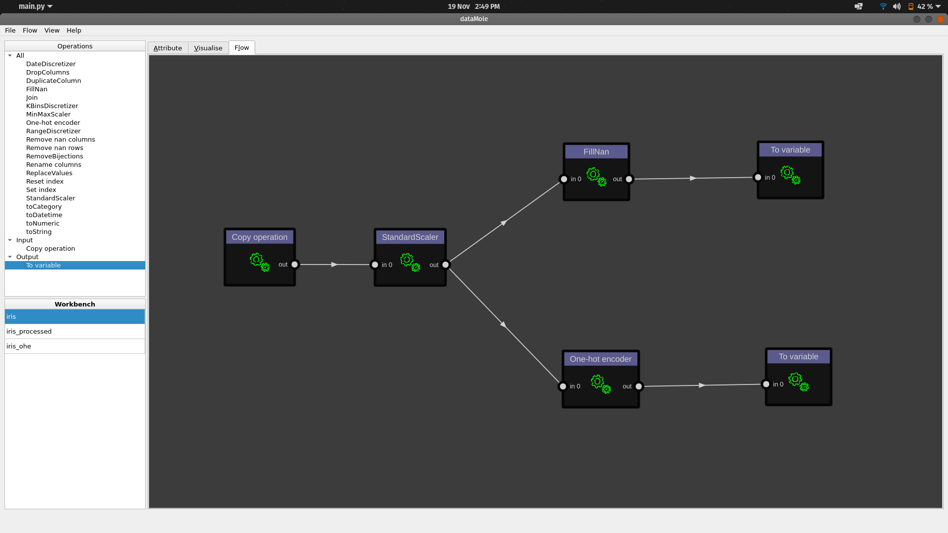948x533 pixels.
Task: Open the Flow menu in menu bar
Action: [30, 30]
